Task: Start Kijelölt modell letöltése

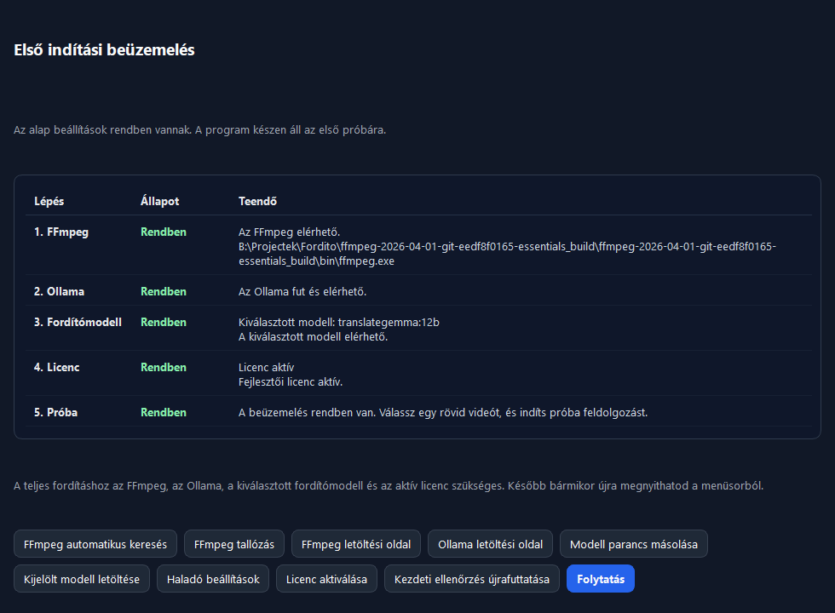Action: pos(81,578)
